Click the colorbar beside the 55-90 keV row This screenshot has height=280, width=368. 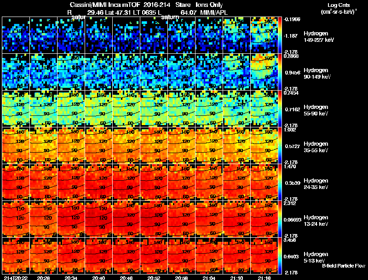point(280,109)
